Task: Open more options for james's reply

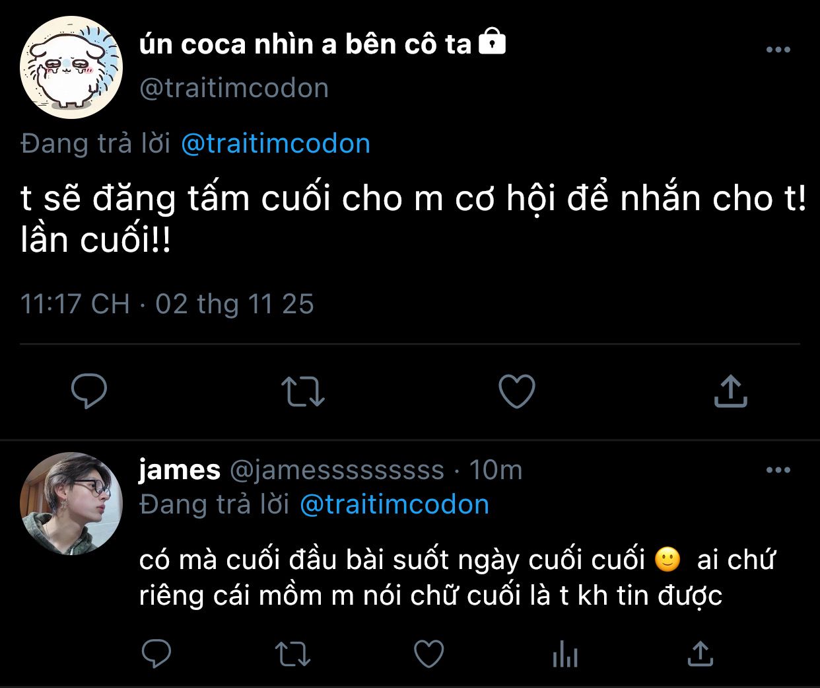Action: [778, 470]
